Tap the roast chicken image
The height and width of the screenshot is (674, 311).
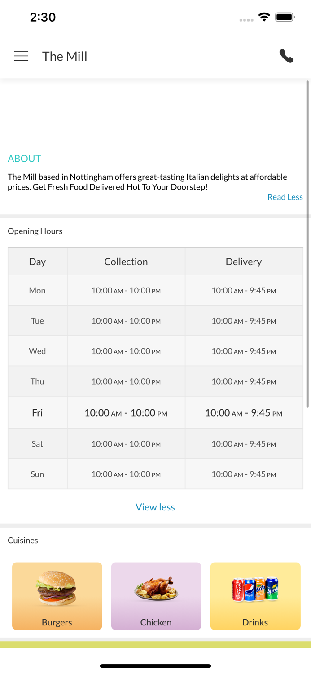click(x=156, y=589)
